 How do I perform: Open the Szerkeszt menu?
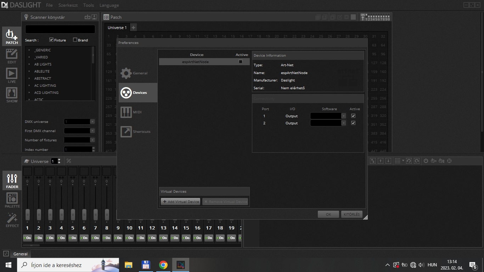68,5
